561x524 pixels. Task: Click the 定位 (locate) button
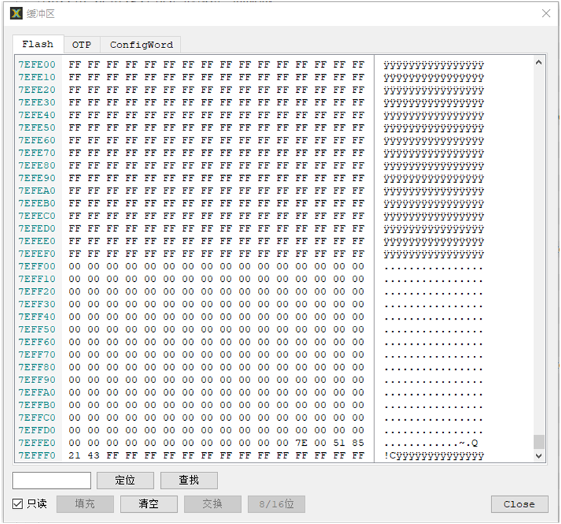tap(125, 480)
